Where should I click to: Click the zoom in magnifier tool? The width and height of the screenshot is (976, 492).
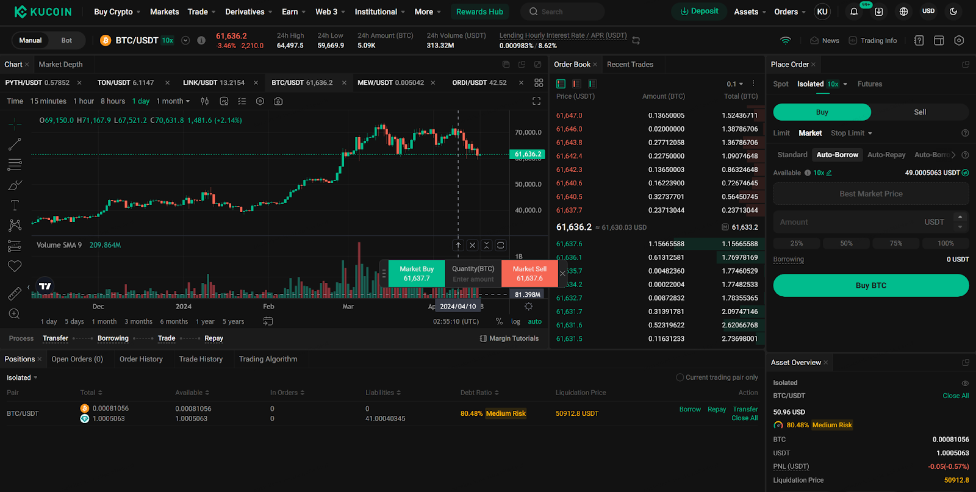pos(15,314)
